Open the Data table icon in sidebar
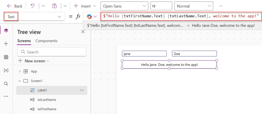Screen dimensions: 262x114 pos(6,57)
